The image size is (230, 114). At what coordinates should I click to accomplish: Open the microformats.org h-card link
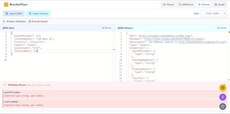[x=202, y=42]
